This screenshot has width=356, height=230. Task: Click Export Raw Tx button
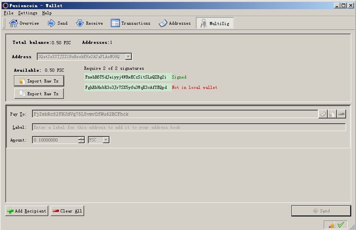[x=39, y=94]
